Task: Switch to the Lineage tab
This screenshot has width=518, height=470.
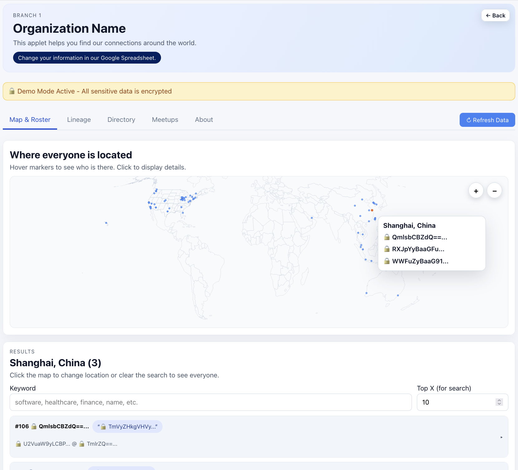Action: tap(79, 120)
